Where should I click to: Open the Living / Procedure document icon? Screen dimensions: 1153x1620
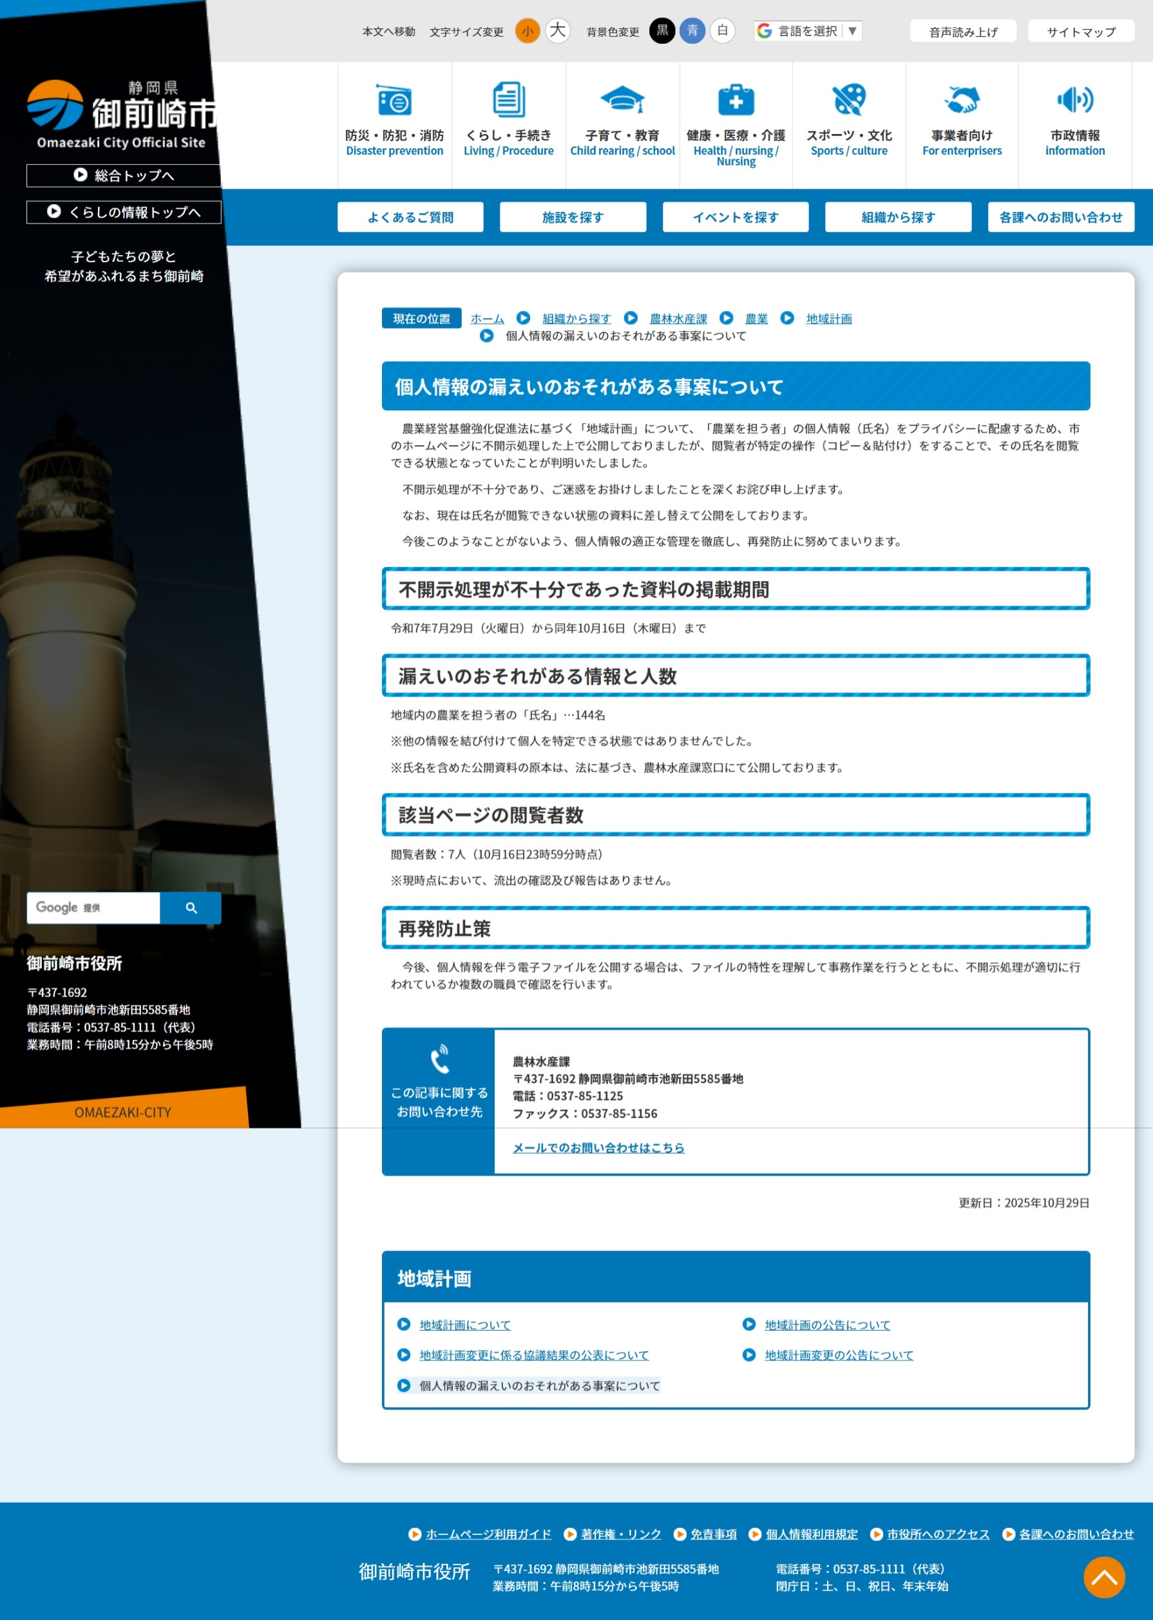point(508,100)
